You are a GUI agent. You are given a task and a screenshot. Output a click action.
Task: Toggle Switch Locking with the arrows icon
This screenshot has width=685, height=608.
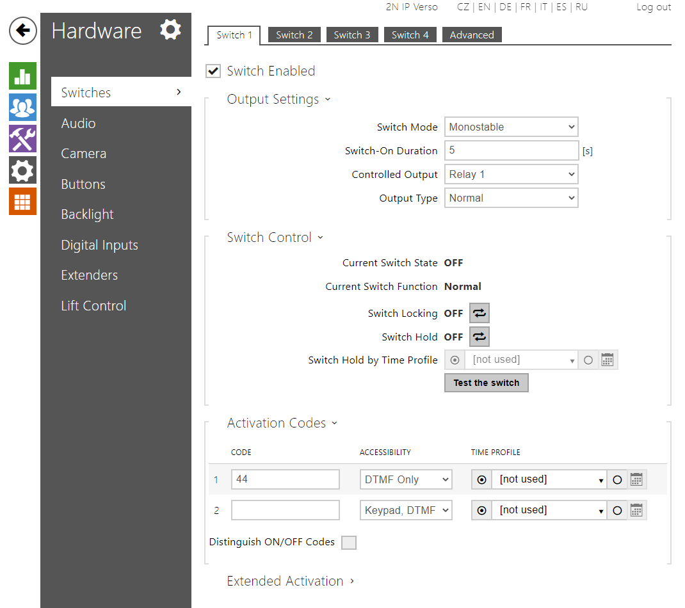(479, 313)
